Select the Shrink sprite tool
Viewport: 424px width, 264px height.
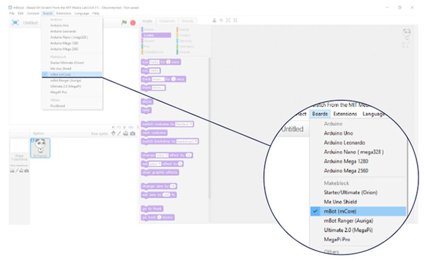pos(235,20)
